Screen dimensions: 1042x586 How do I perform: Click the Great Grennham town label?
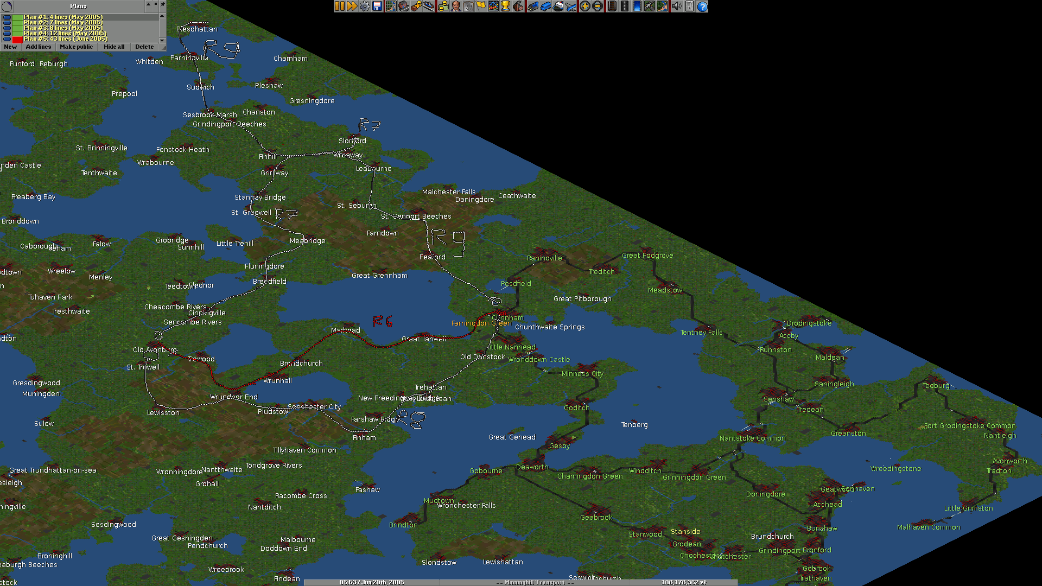click(379, 276)
